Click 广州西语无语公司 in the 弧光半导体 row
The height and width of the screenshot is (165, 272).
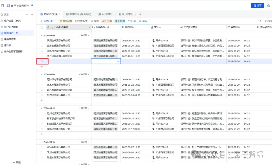(x=163, y=56)
